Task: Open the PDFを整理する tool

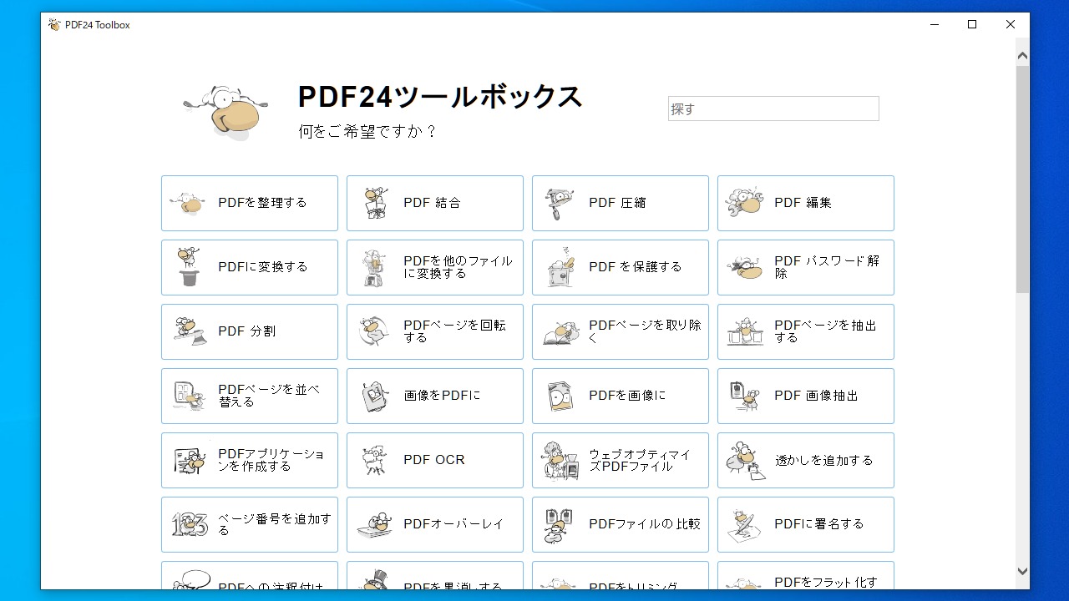Action: (x=250, y=203)
